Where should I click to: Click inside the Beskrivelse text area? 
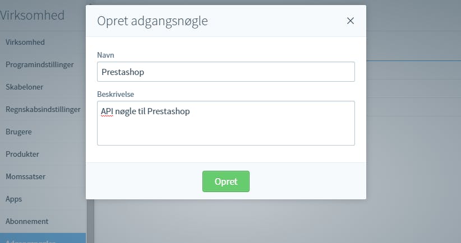click(x=226, y=123)
